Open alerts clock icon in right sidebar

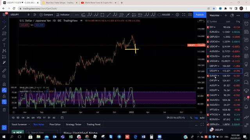pos(246,23)
